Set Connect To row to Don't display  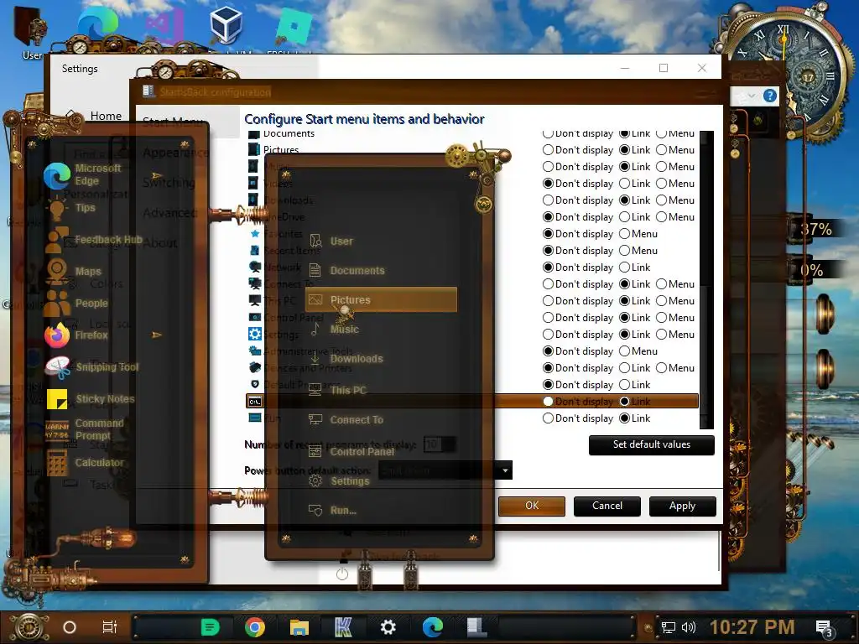(548, 284)
